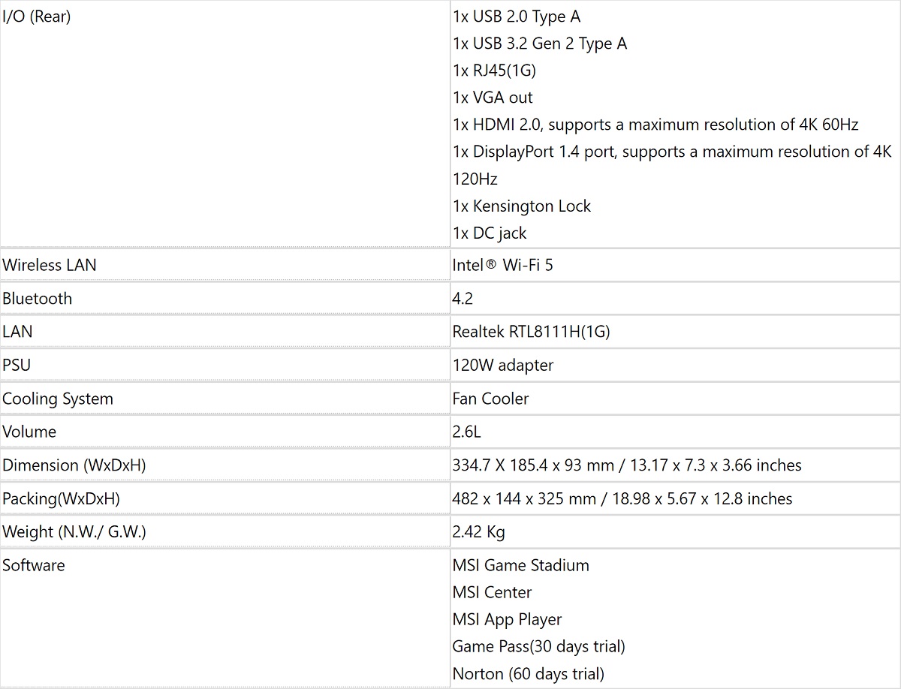The image size is (901, 689).
Task: Click the "Cooling System" row label
Action: pyautogui.click(x=58, y=399)
